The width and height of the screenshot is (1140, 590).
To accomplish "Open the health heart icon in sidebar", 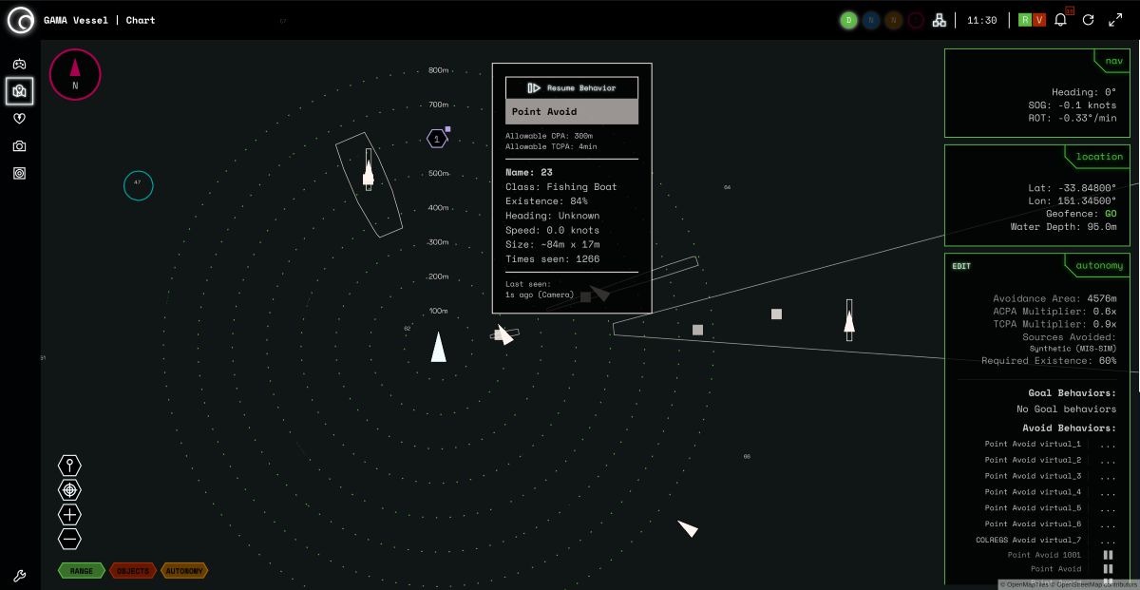I will tap(19, 119).
